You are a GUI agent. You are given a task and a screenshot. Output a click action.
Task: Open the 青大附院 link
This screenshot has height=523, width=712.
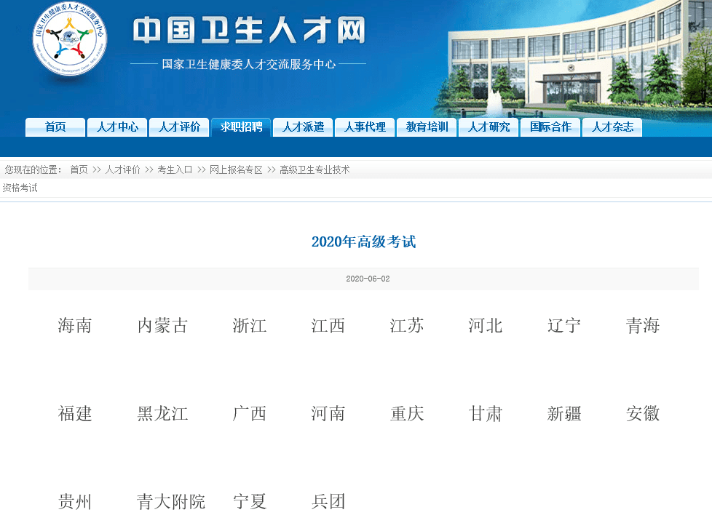click(x=171, y=502)
